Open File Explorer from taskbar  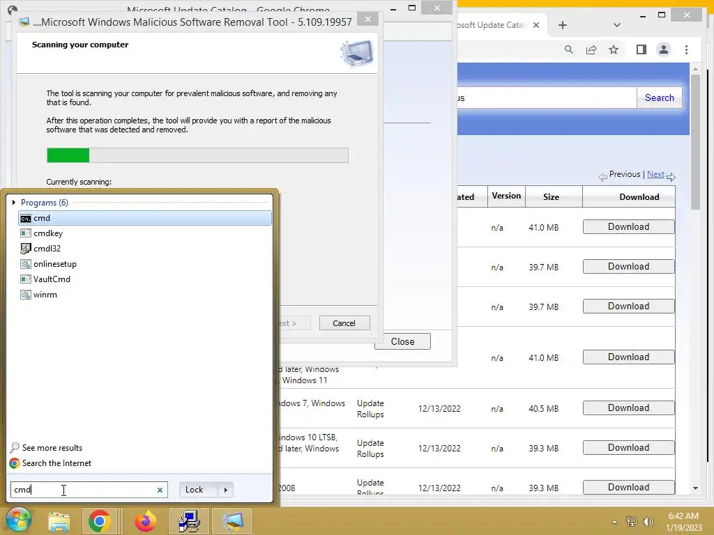(x=60, y=521)
